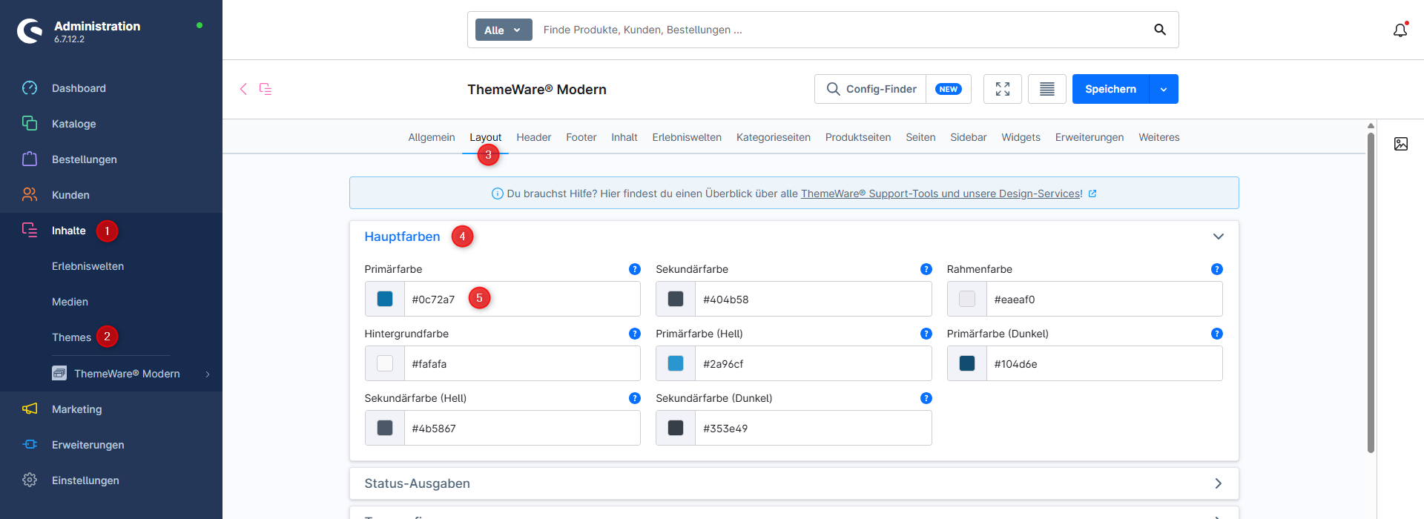This screenshot has width=1424, height=519.
Task: Expand the Status-Ausgaben section
Action: point(794,483)
